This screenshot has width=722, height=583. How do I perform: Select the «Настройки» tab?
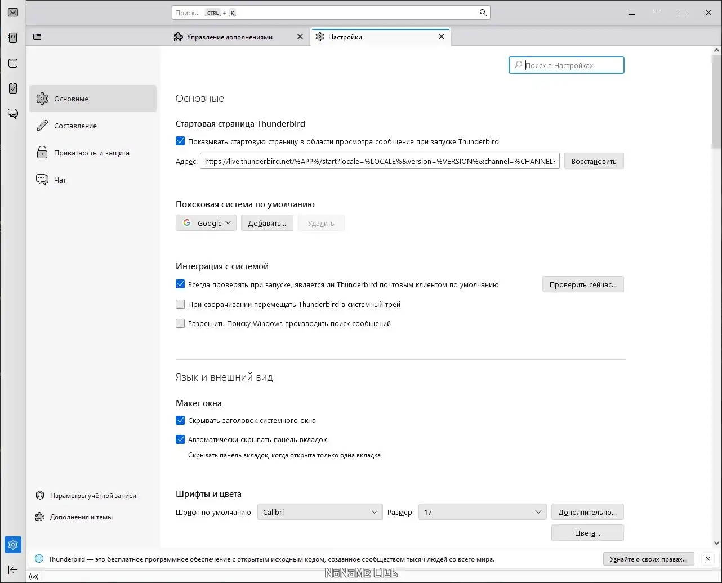[x=381, y=37]
